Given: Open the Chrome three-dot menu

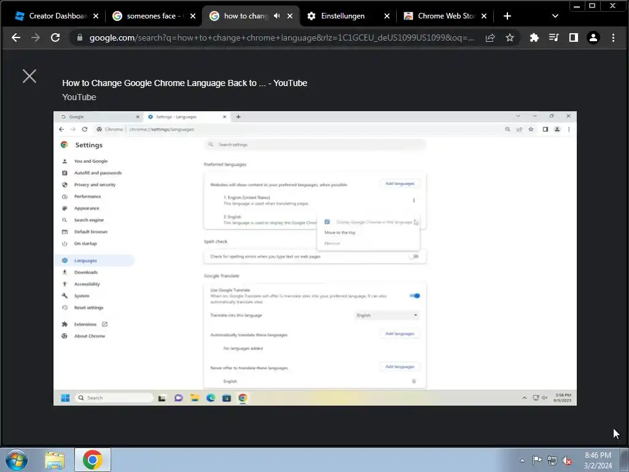Looking at the screenshot, I should tap(613, 37).
